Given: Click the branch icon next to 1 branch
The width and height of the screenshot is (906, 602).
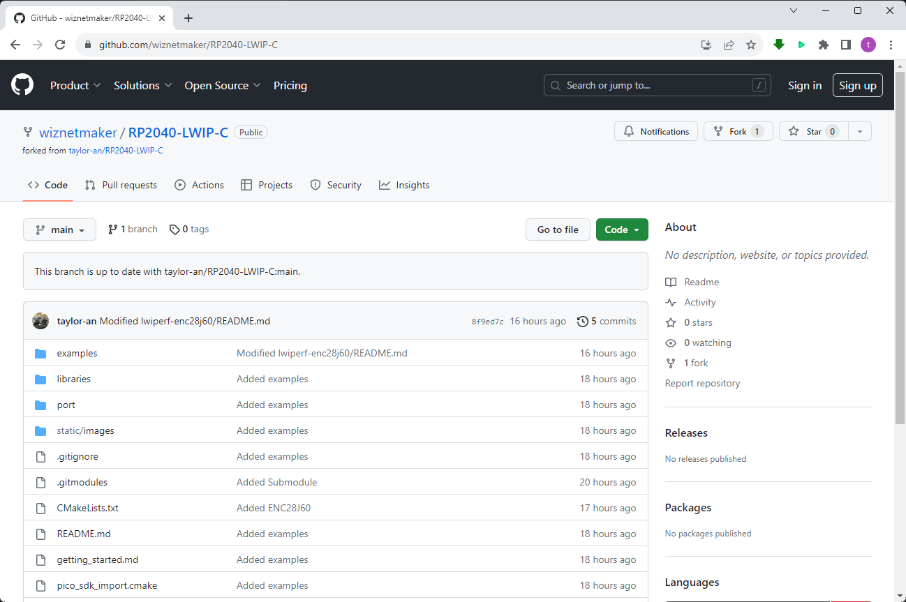Looking at the screenshot, I should [112, 229].
